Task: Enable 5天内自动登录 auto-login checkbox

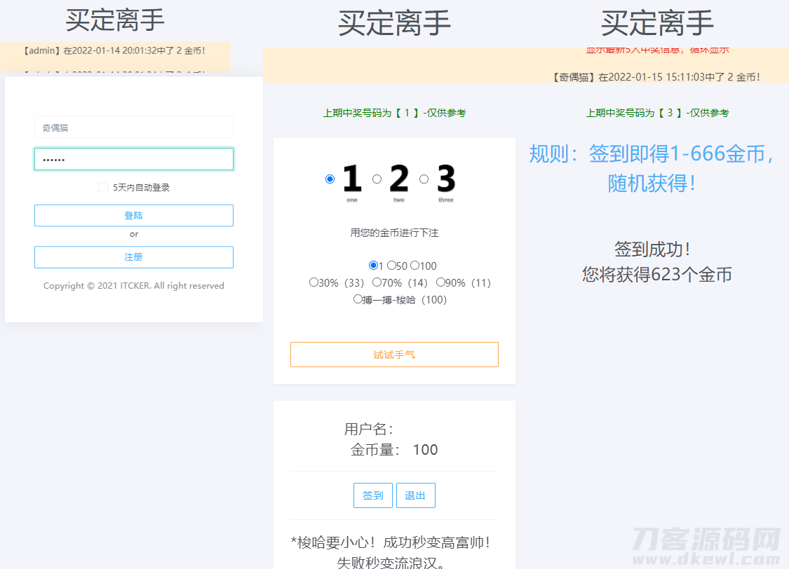Action: tap(102, 186)
